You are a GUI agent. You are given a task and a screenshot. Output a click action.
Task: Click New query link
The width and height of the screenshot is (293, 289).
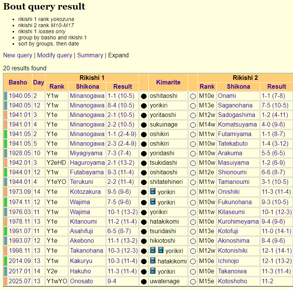coord(18,55)
